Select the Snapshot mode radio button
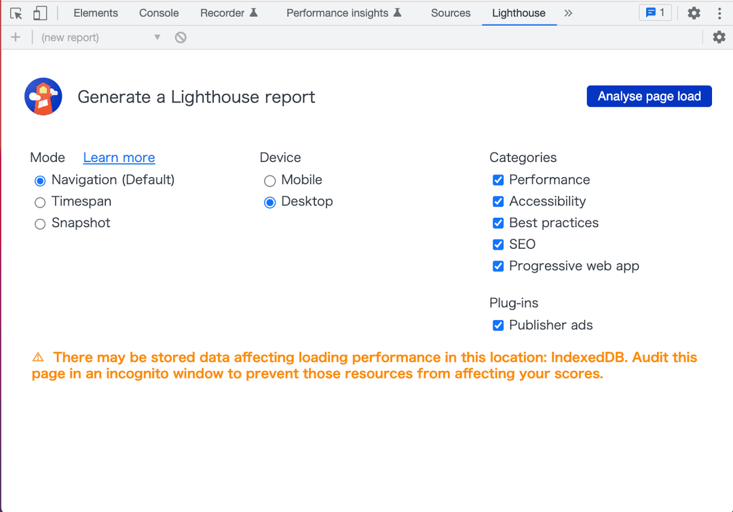This screenshot has width=733, height=512. [40, 224]
